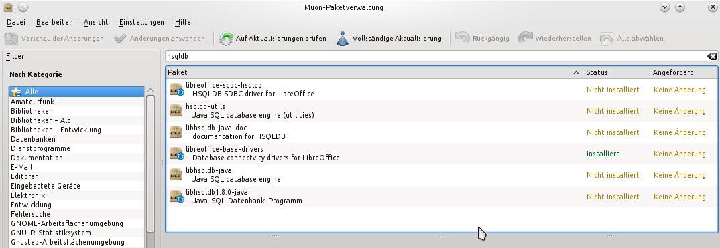
Task: Click the Vollständige Aktualisierung icon
Action: (x=343, y=38)
